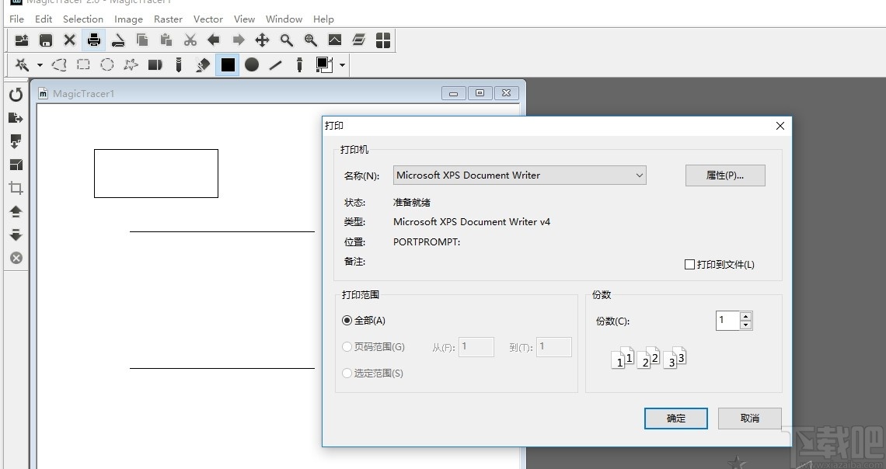Click the import down-arrow sidebar icon
The height and width of the screenshot is (469, 886).
point(16,141)
